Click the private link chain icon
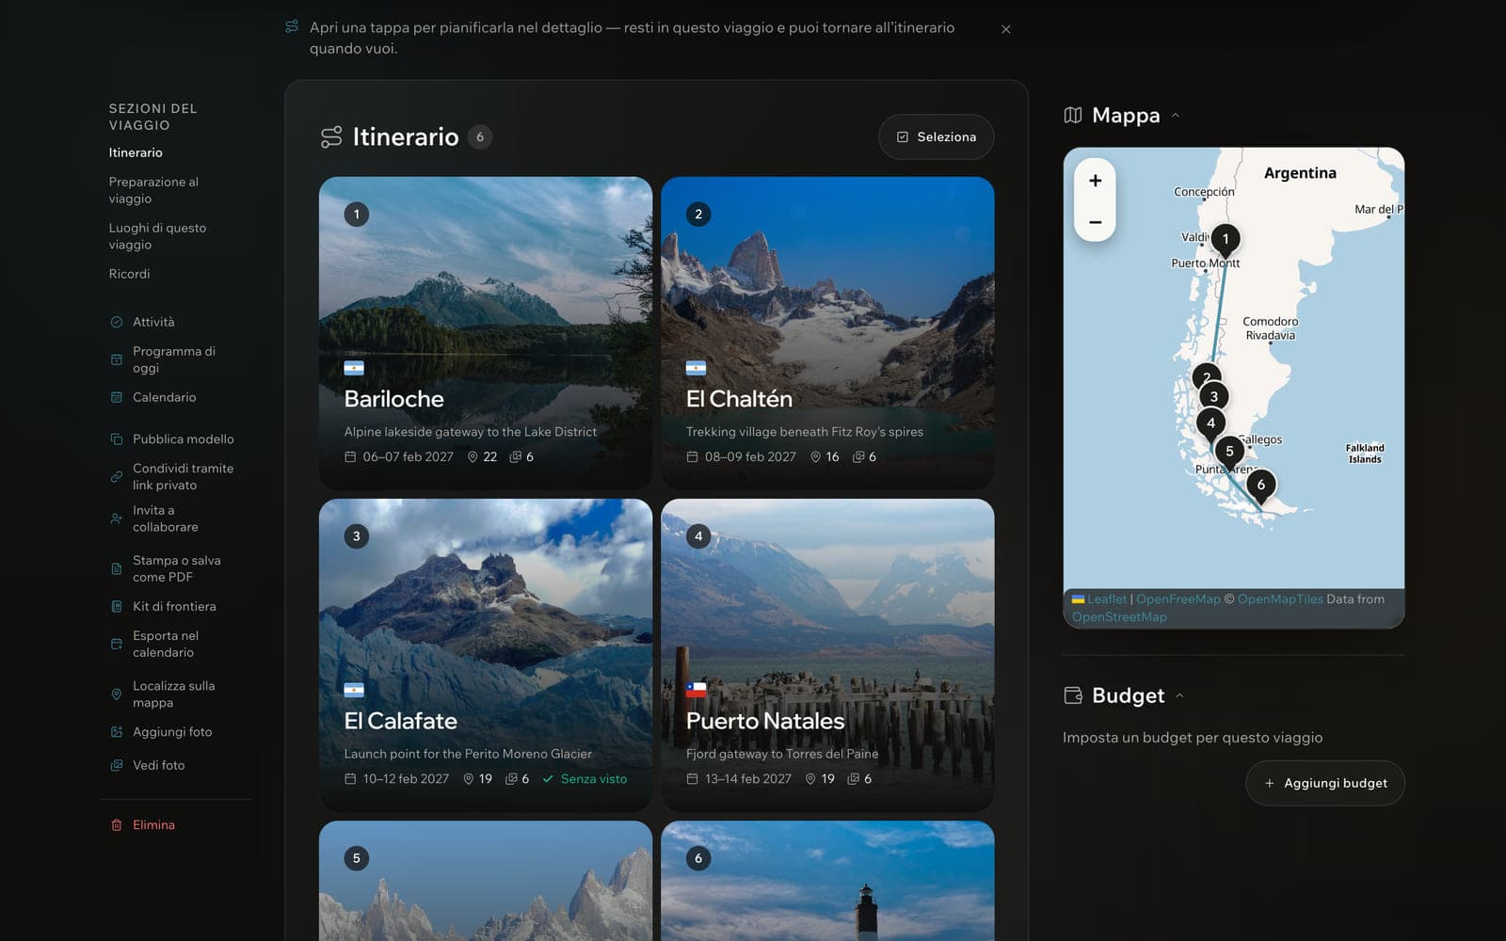The height and width of the screenshot is (941, 1506). pyautogui.click(x=117, y=476)
